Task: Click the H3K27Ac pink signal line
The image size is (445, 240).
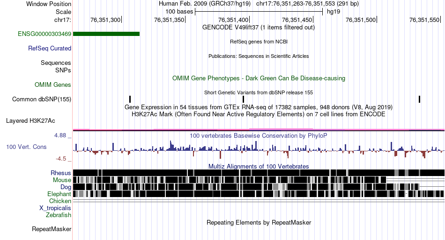Action: tap(259, 130)
